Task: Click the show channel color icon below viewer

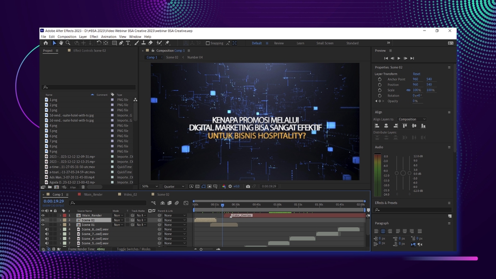Action: tap(224, 187)
